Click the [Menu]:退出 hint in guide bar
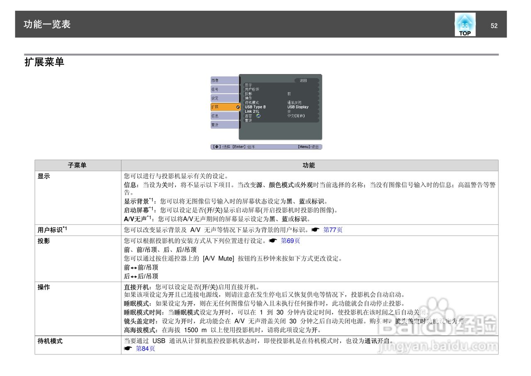This screenshot has width=531, height=376. coord(308,147)
